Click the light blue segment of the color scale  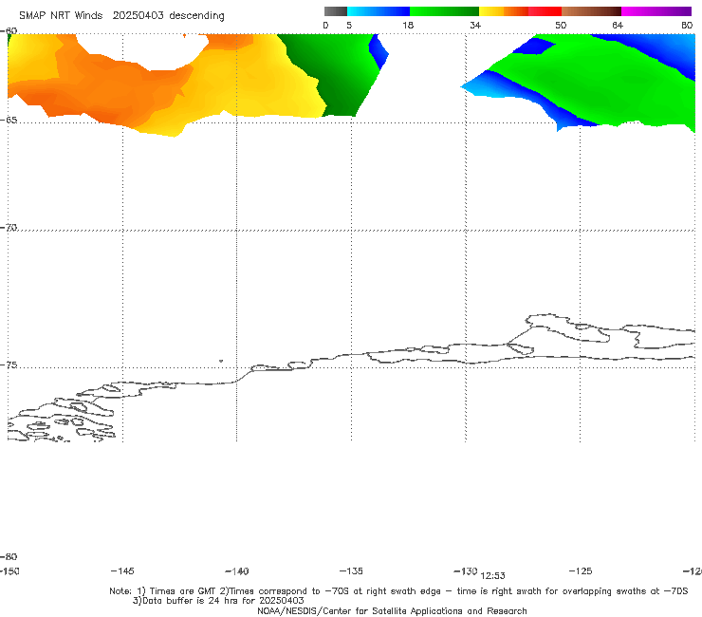click(x=379, y=11)
